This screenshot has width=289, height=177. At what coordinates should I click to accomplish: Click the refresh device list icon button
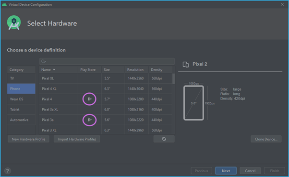point(164,139)
